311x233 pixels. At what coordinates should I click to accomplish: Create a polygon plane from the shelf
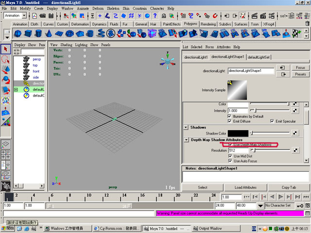pos(59,33)
